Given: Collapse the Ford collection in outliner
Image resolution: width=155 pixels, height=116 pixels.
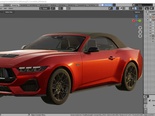Looking at the screenshot, I should [148, 20].
